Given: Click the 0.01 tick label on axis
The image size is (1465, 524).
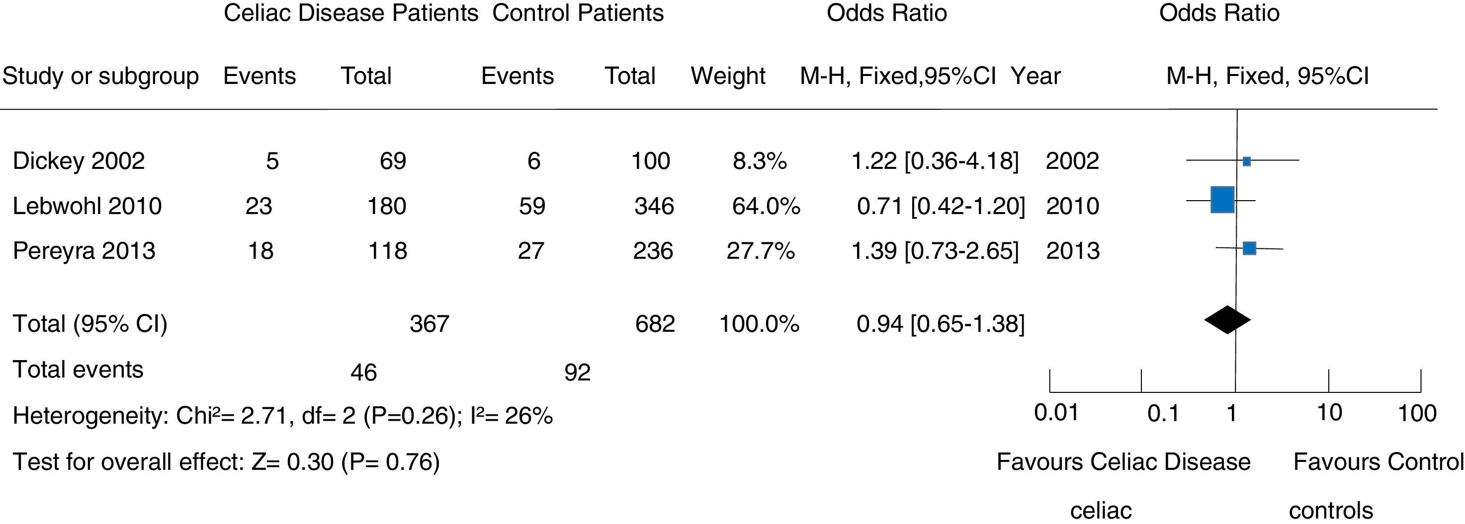Looking at the screenshot, I should click(x=1056, y=413).
